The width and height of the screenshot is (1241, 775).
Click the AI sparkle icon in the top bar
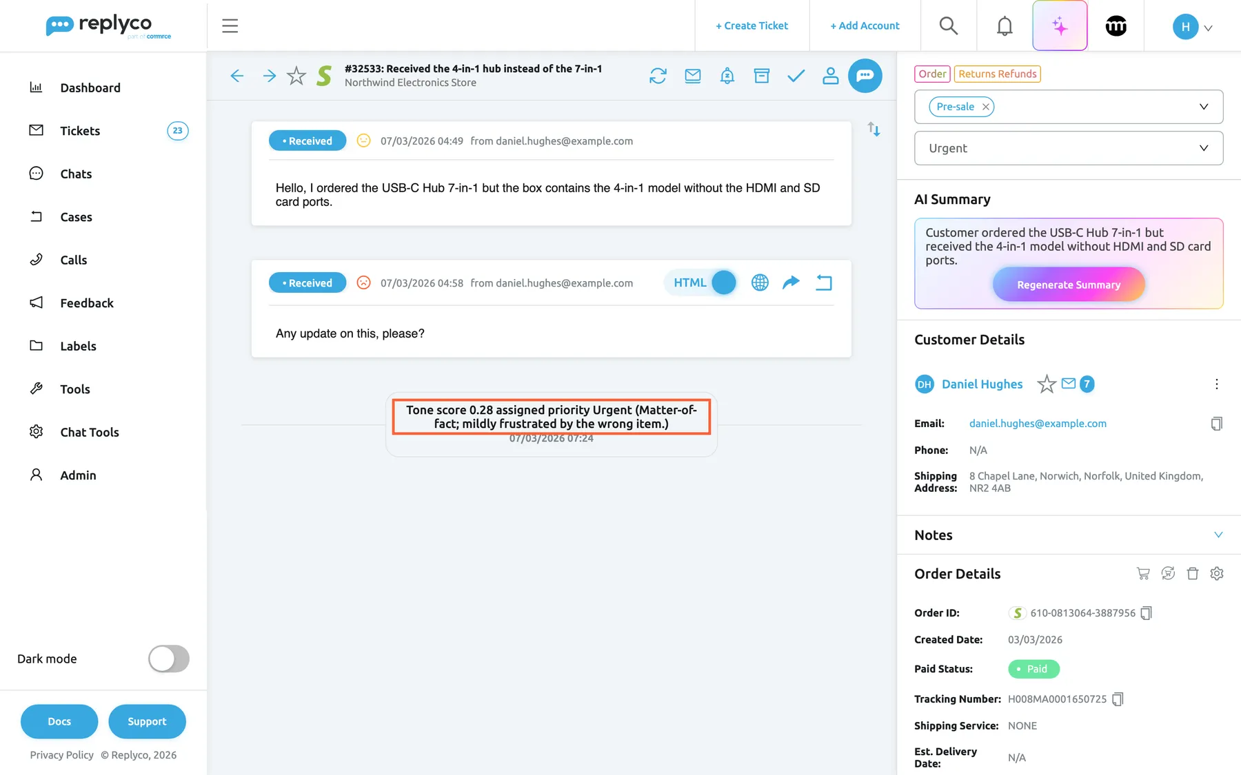click(x=1060, y=25)
